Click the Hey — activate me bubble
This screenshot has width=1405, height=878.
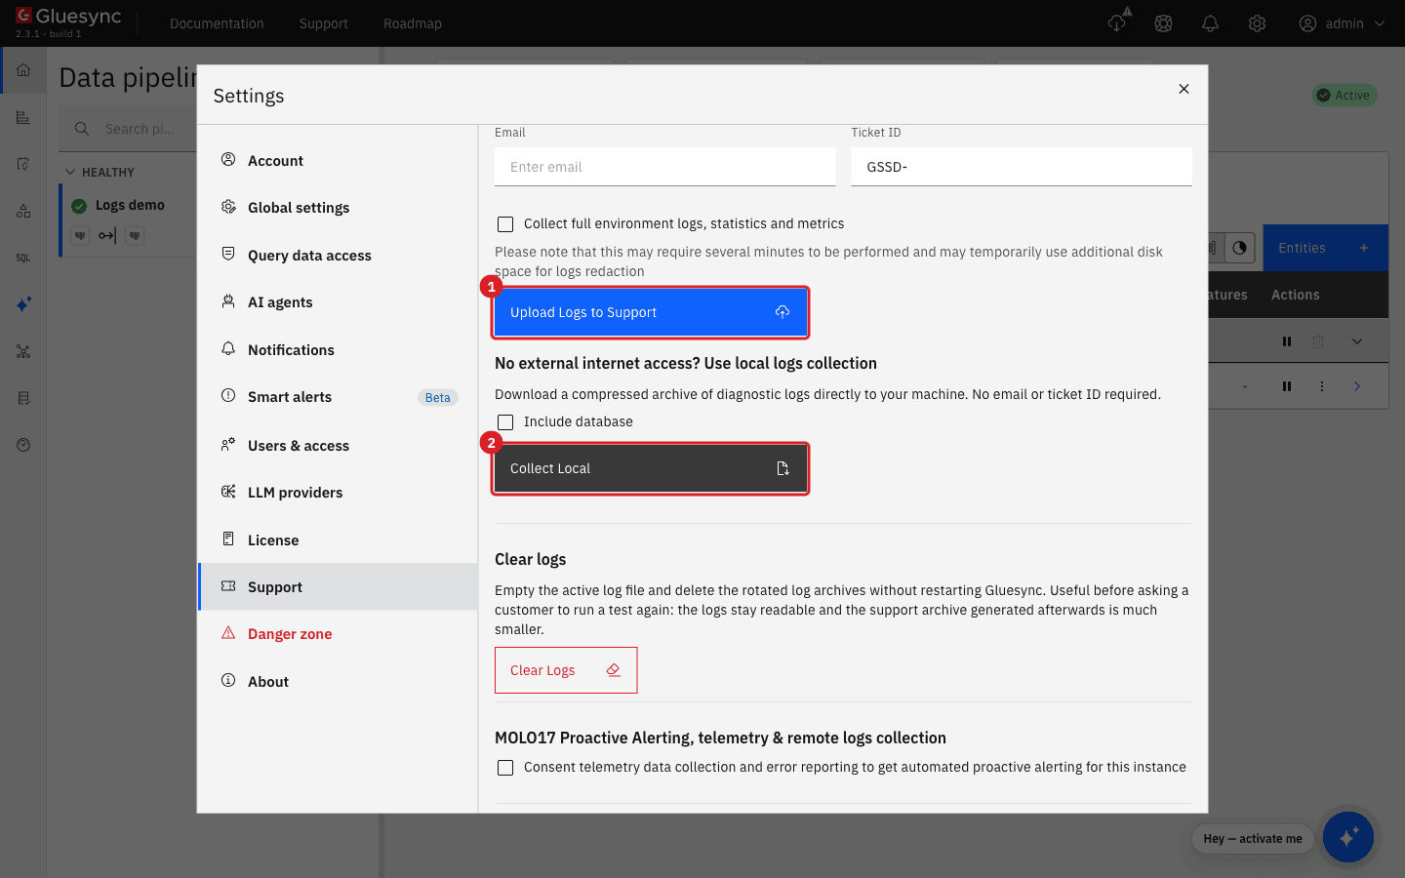1253,839
